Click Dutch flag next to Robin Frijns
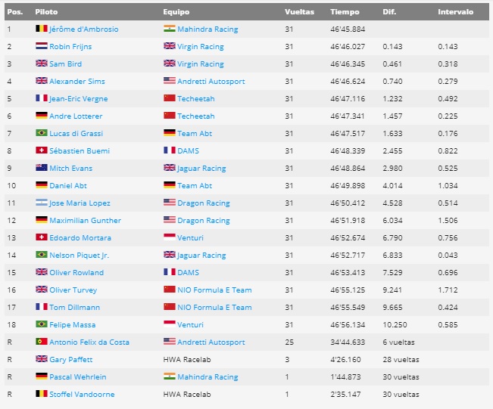This screenshot has width=493, height=409. 42,46
